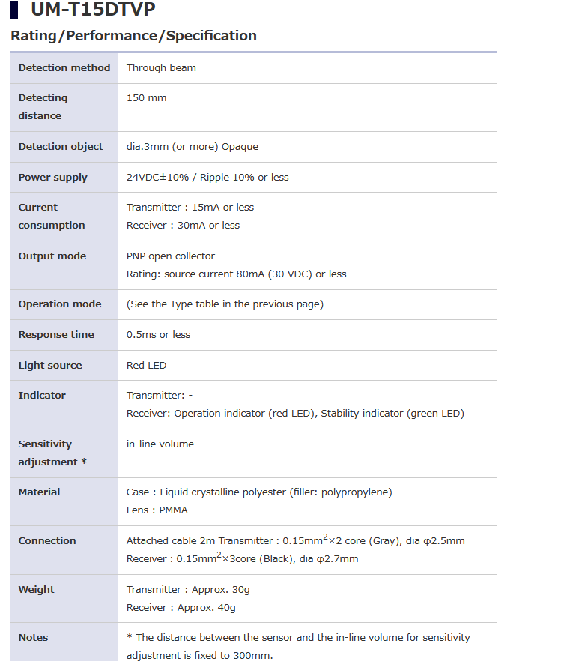Image resolution: width=585 pixels, height=661 pixels.
Task: Select the Detection method row label
Action: 64,68
